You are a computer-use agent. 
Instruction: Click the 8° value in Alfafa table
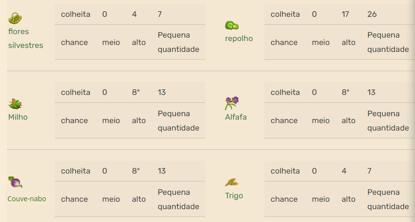click(345, 92)
